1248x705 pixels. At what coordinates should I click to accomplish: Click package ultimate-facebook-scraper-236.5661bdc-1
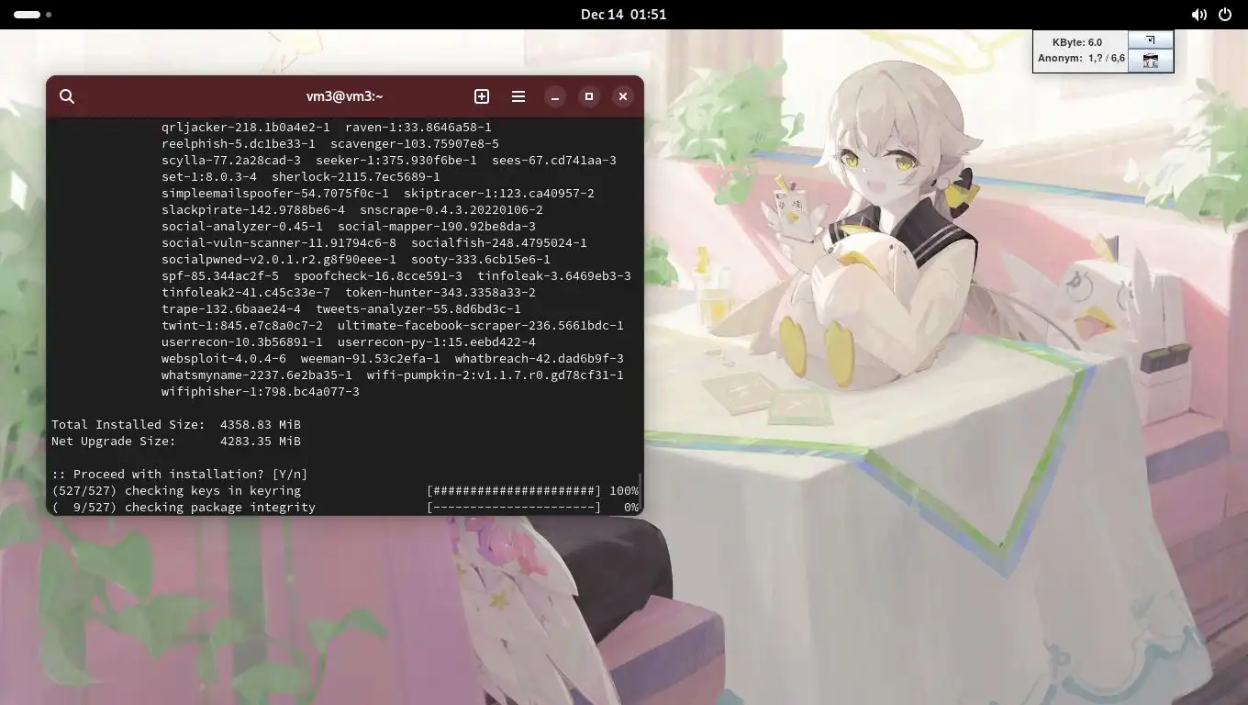click(481, 326)
